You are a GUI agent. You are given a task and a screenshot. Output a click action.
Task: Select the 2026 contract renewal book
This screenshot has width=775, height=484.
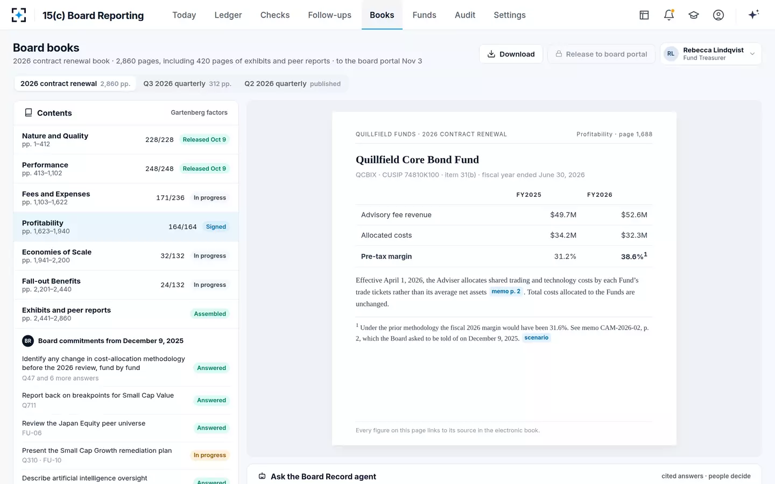click(75, 83)
